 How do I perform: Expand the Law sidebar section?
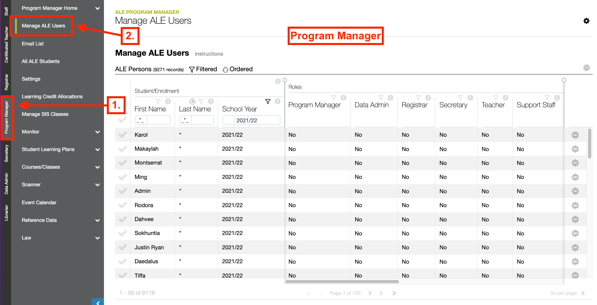[x=97, y=238]
